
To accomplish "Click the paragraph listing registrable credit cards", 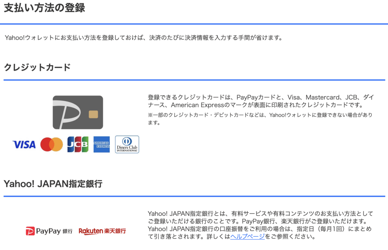I will [260, 101].
